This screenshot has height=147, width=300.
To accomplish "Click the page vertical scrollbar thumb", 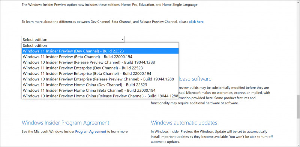I will 298,106.
